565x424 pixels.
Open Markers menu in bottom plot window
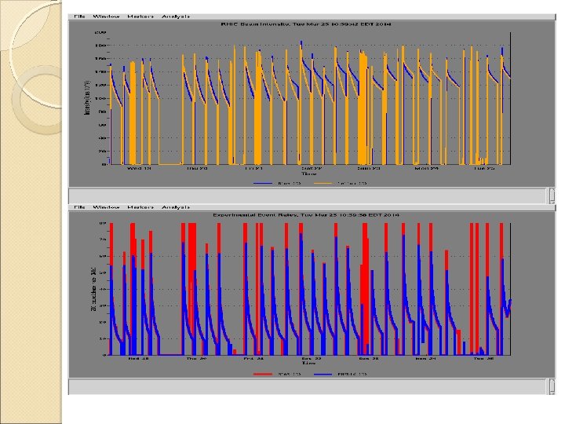tap(140, 207)
